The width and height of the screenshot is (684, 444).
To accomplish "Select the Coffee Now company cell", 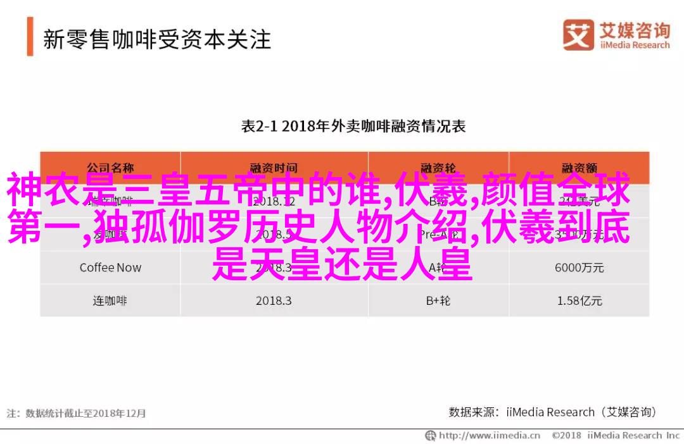I will tap(110, 268).
